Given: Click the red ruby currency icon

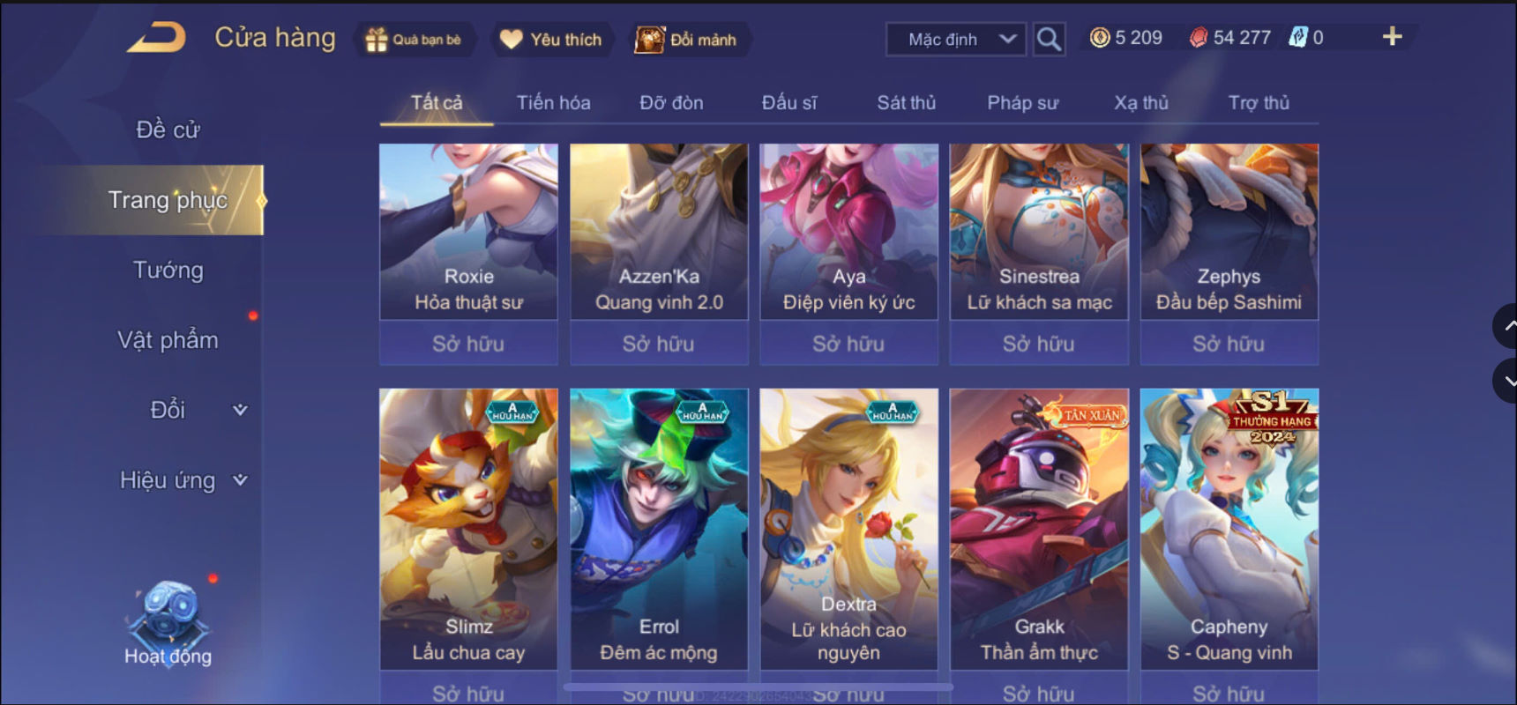Looking at the screenshot, I should (x=1199, y=37).
